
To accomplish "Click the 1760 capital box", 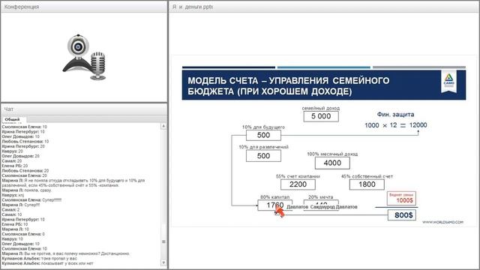I will 275,205.
